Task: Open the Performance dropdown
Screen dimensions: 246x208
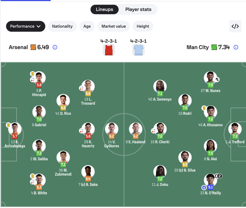Action: (26, 26)
